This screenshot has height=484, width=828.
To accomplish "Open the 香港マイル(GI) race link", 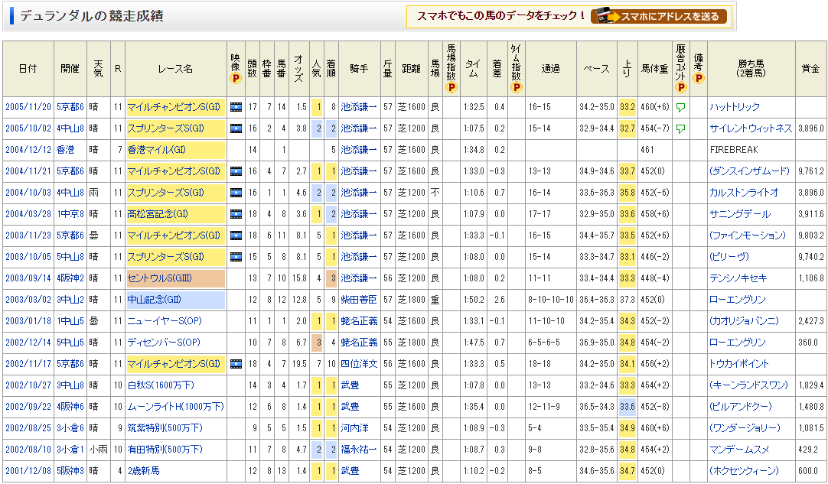I will click(x=152, y=150).
